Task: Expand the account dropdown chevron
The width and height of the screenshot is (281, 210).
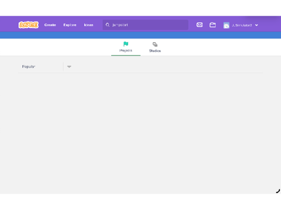Action: coord(256,25)
